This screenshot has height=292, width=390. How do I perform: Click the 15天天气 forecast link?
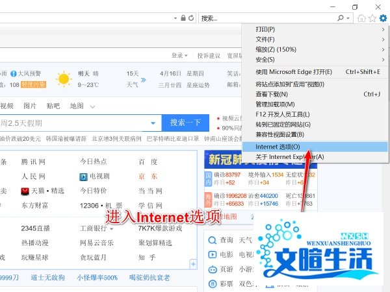click(133, 79)
